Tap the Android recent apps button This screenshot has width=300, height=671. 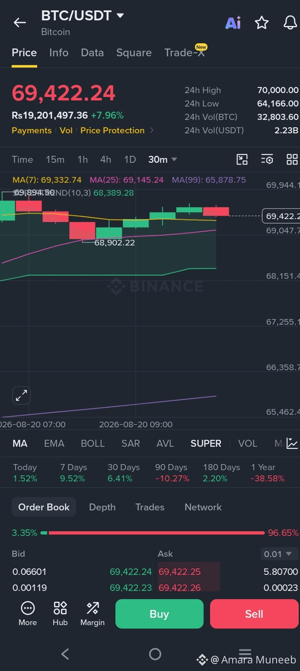(245, 653)
